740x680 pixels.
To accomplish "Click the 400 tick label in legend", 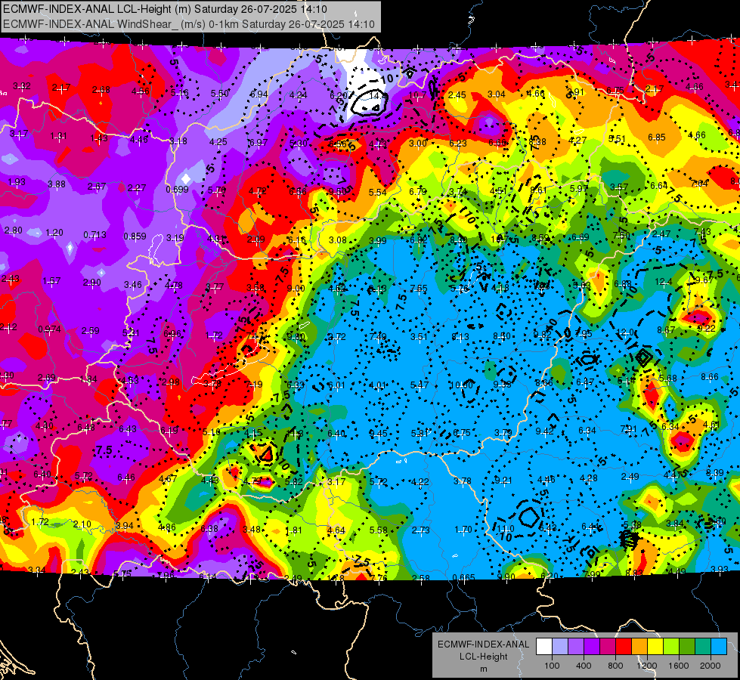I will [x=584, y=666].
